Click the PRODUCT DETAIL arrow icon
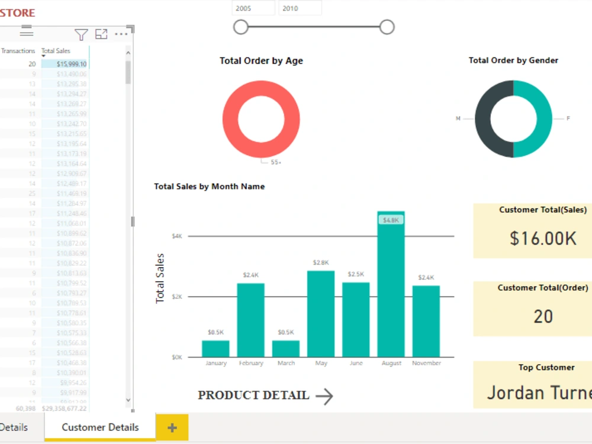This screenshot has width=592, height=444. point(323,397)
